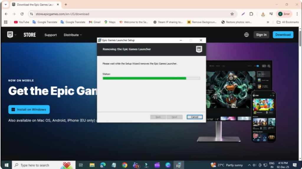Open the Gmail bookmark
The height and width of the screenshot is (169, 302).
tap(95, 22)
